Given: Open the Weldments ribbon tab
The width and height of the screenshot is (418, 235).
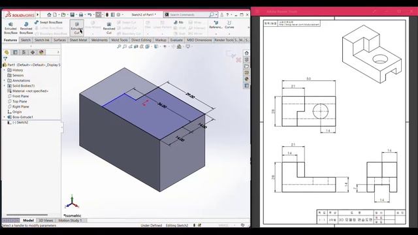Looking at the screenshot, I should coord(99,40).
